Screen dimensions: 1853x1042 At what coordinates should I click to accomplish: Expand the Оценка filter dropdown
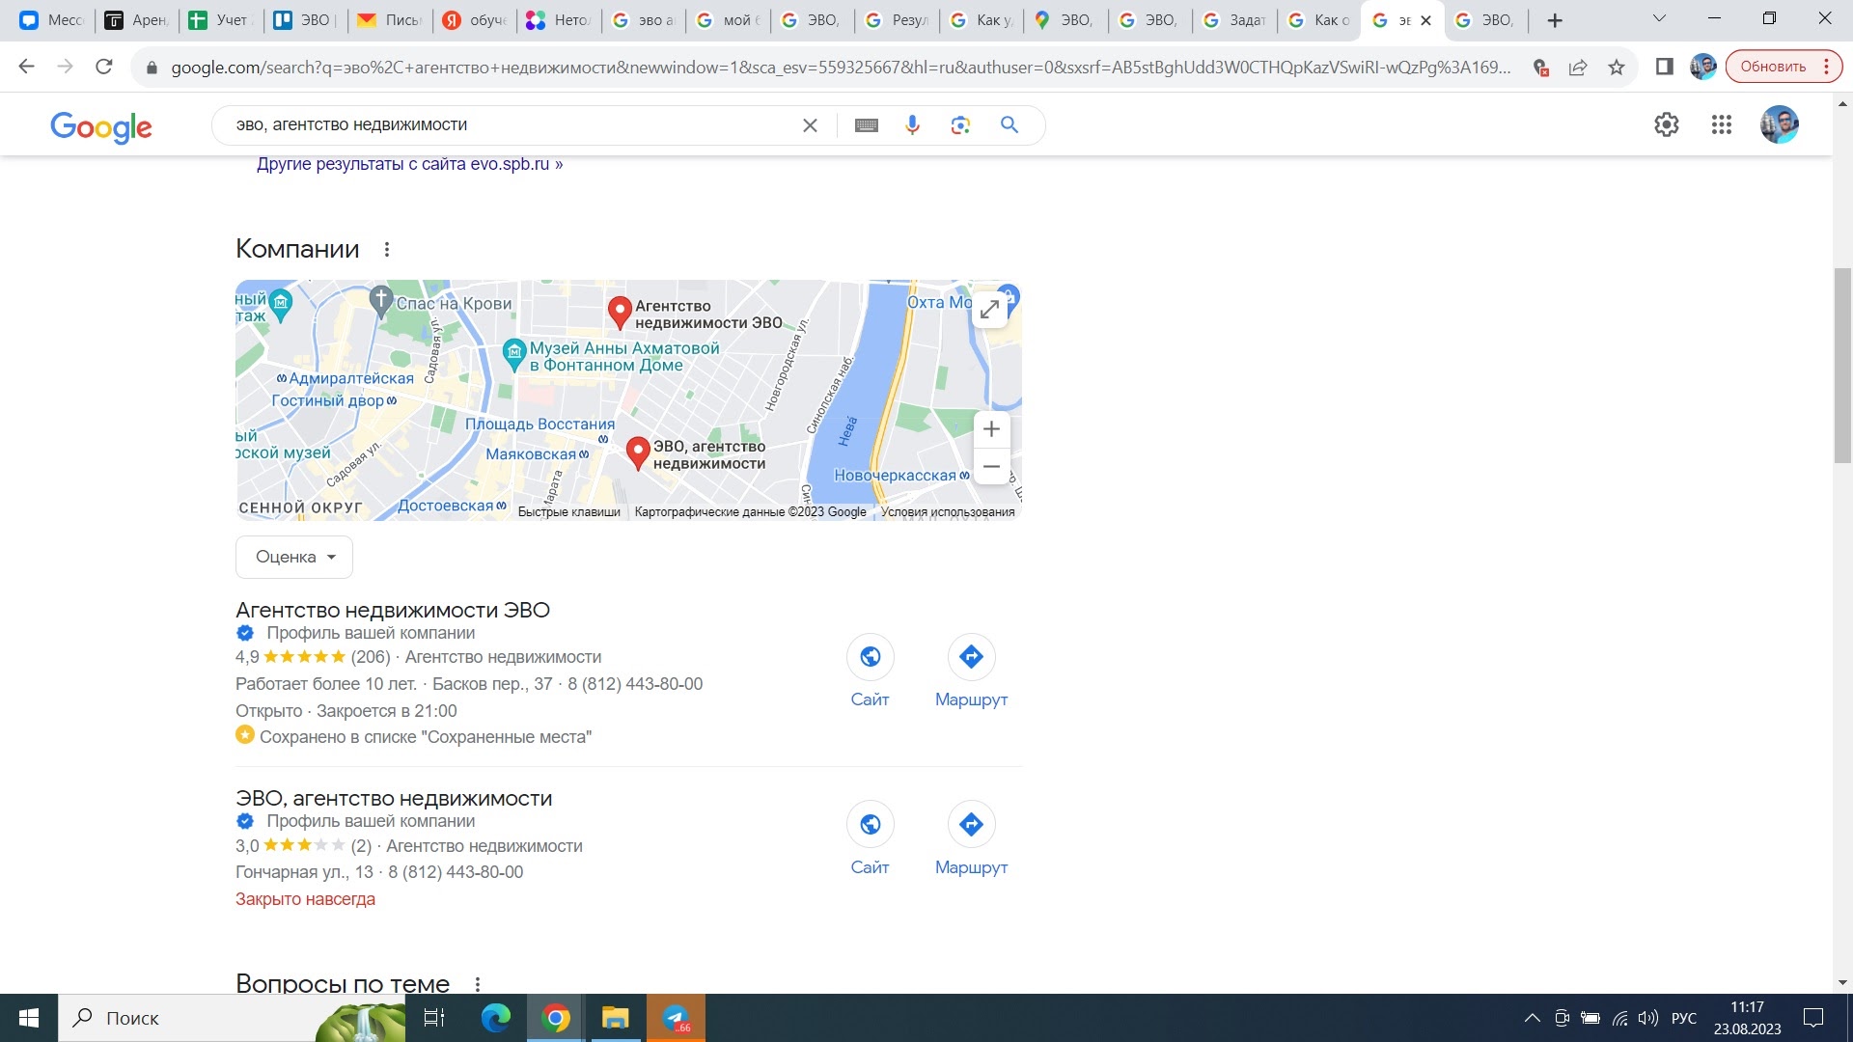coord(294,556)
